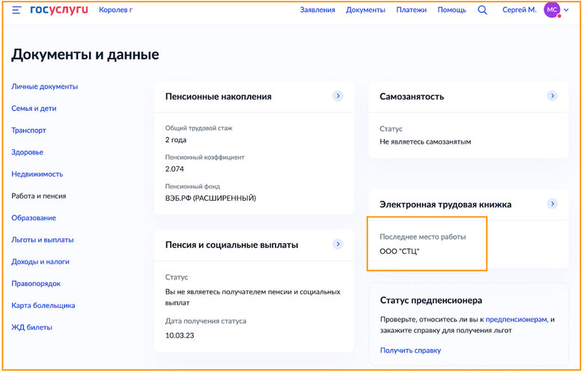
Task: Open Электронная трудовая книжка arrow icon
Action: point(553,204)
